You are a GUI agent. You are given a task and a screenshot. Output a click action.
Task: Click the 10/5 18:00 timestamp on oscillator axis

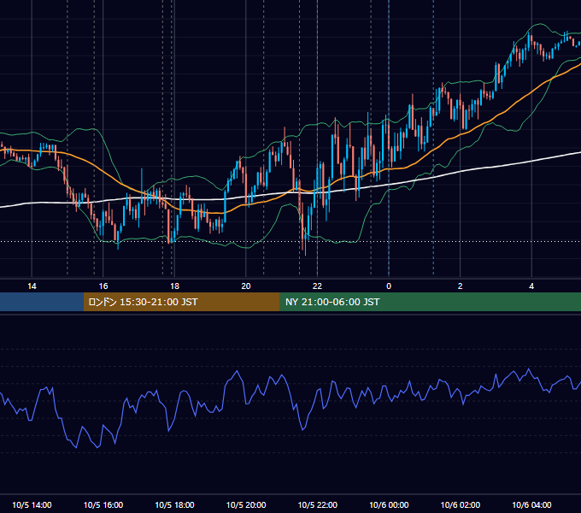coord(174,504)
